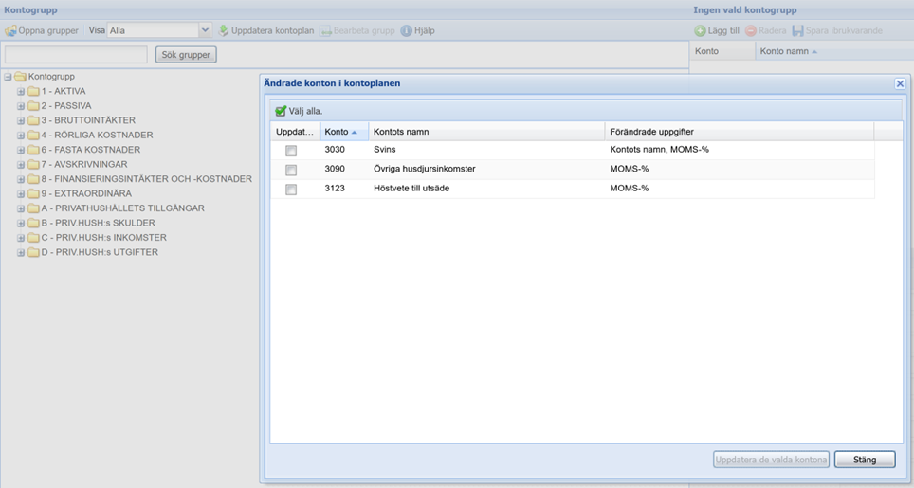
Task: Click Uppdatera de valda kontona button
Action: point(771,460)
